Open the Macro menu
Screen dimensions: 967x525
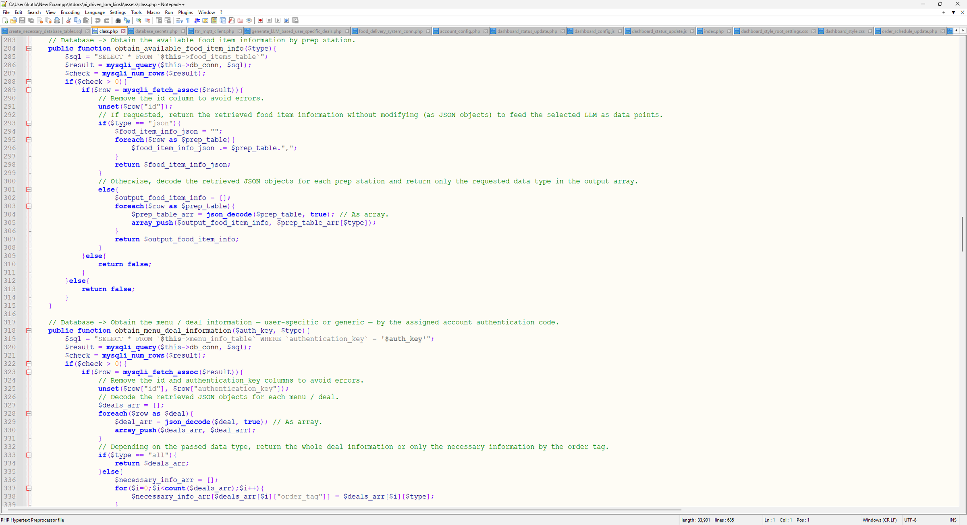point(153,12)
